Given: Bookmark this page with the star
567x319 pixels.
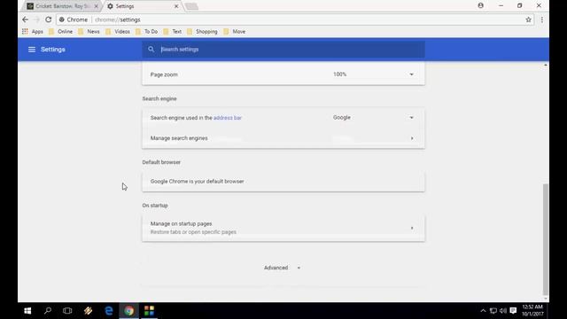Looking at the screenshot, I should (x=528, y=19).
